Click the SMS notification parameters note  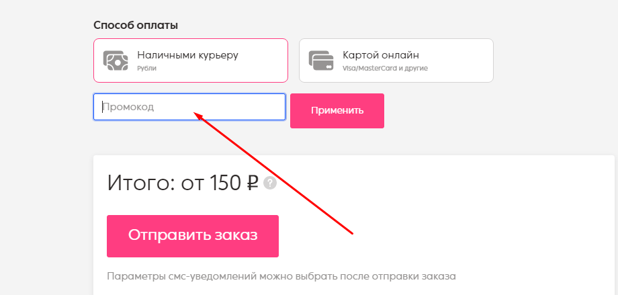point(281,276)
